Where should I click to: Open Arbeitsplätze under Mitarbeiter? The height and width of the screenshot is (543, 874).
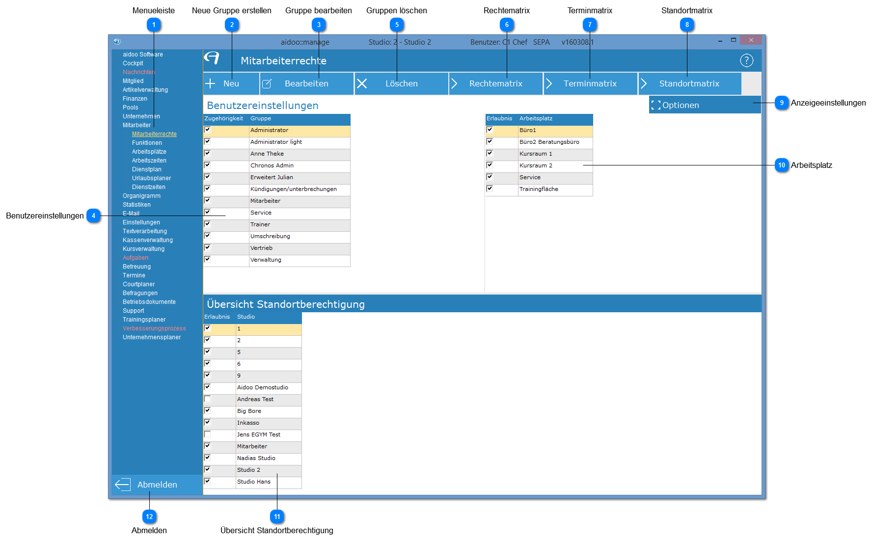tap(149, 152)
